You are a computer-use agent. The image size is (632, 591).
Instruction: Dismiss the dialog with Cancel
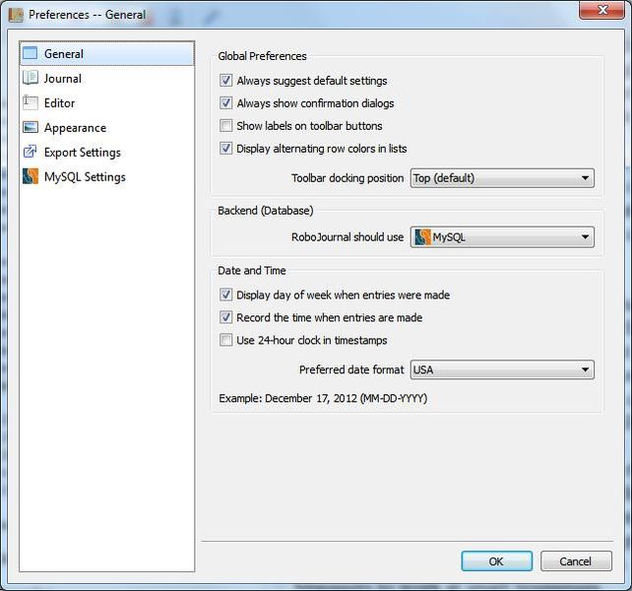[576, 561]
